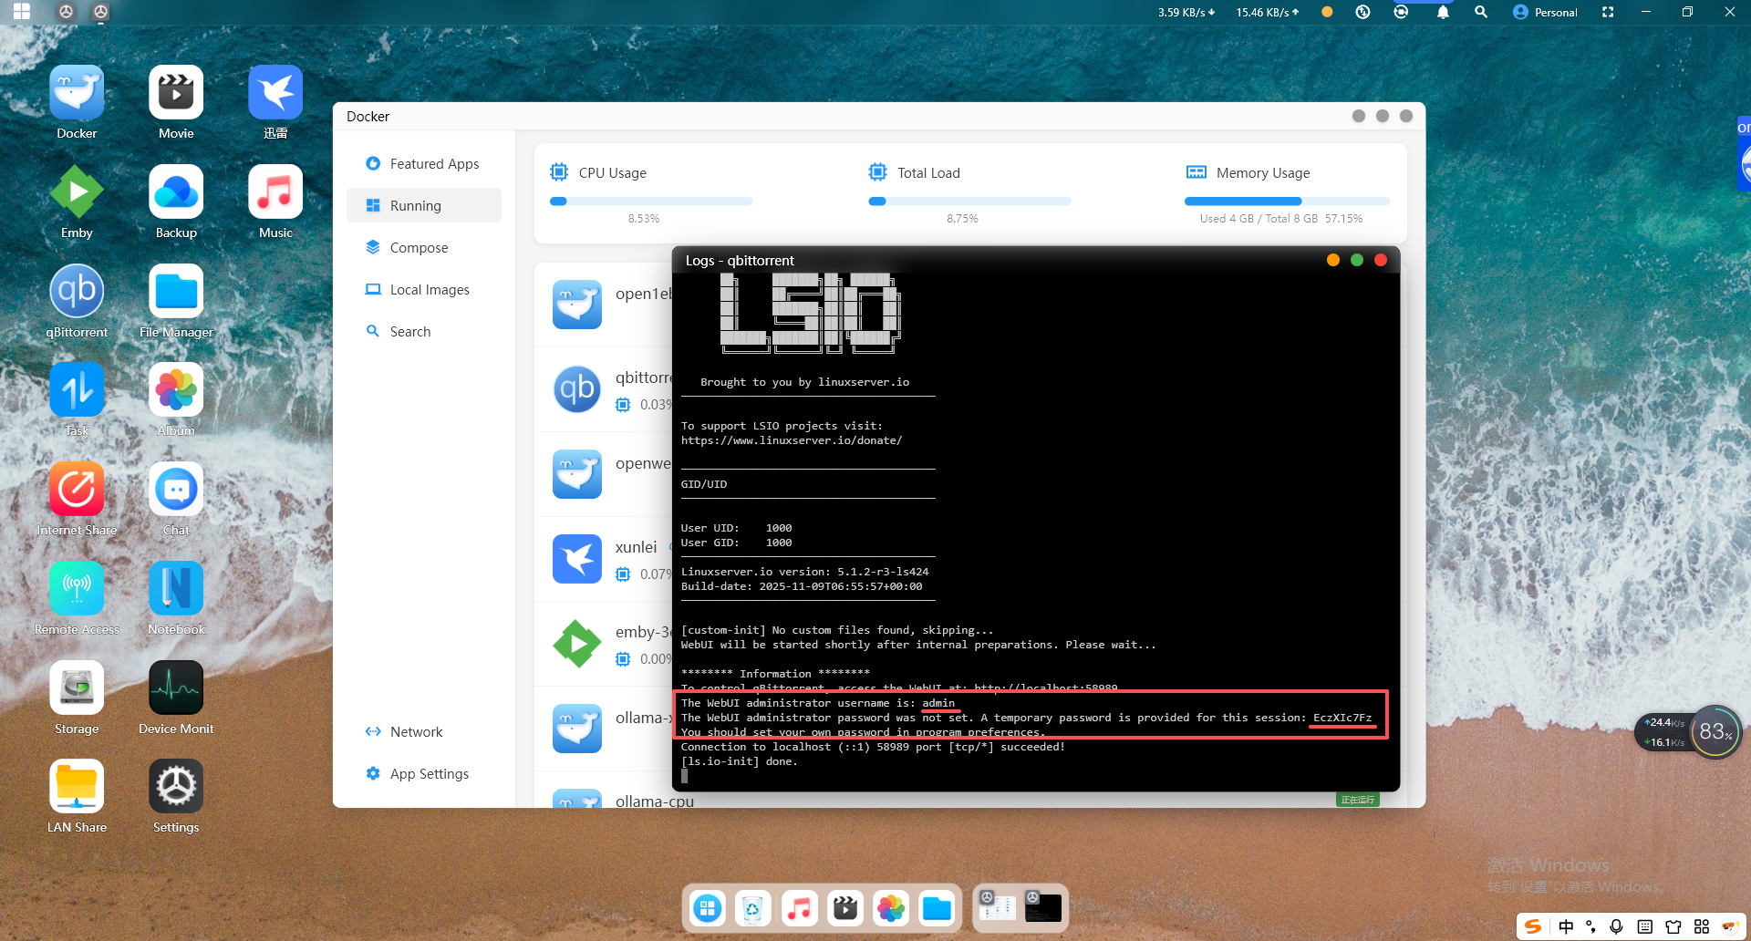Click the orange dot on Logs window
The width and height of the screenshot is (1751, 941).
pyautogui.click(x=1333, y=260)
